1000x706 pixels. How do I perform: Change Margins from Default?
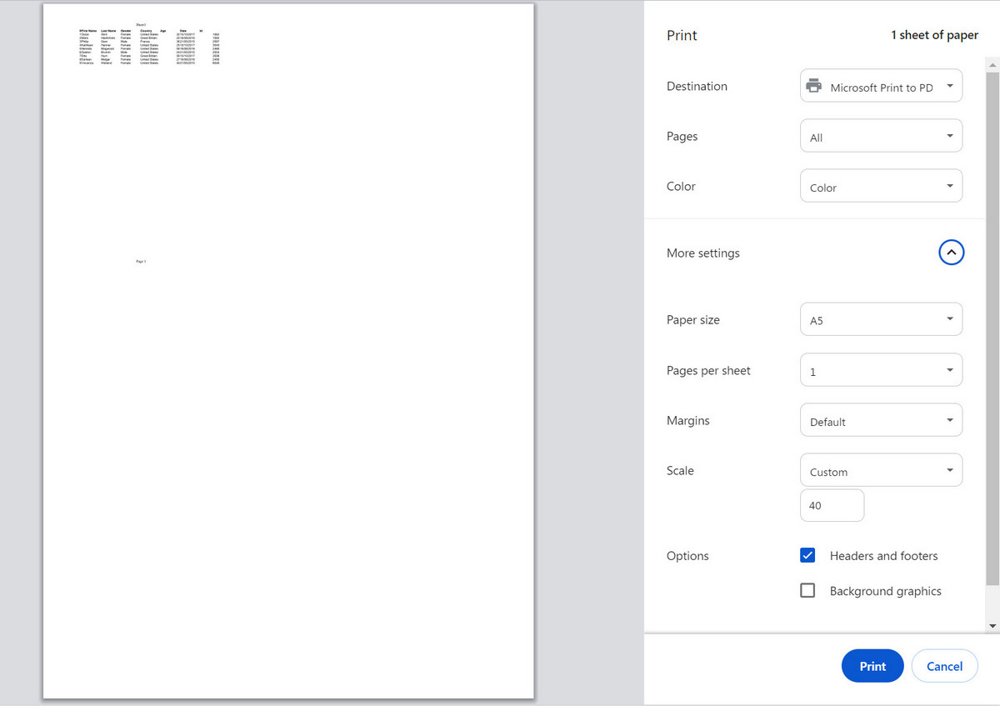(881, 419)
